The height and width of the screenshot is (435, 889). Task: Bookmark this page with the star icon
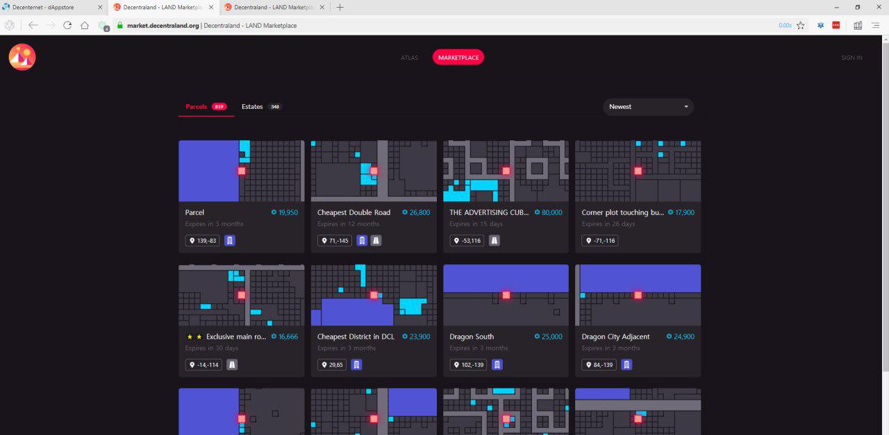pyautogui.click(x=801, y=25)
